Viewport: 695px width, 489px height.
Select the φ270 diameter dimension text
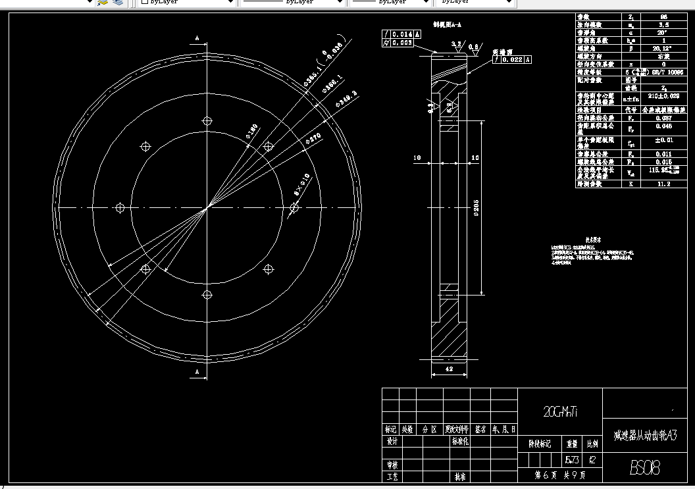[x=313, y=138]
